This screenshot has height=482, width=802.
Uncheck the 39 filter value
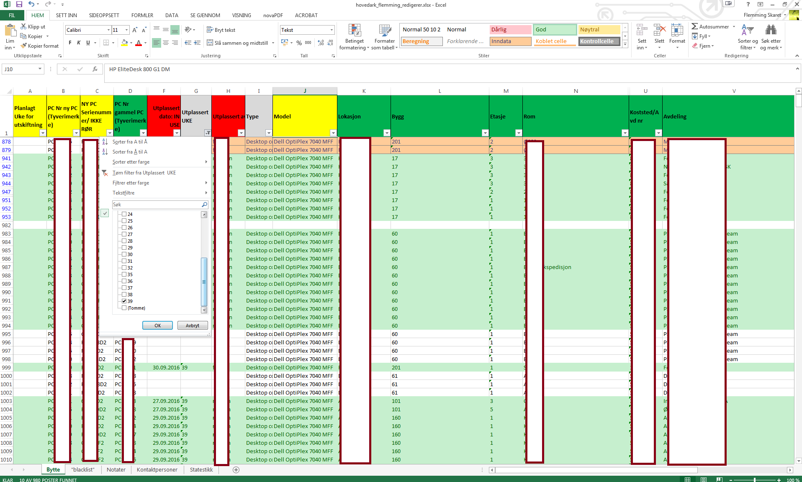click(x=124, y=301)
